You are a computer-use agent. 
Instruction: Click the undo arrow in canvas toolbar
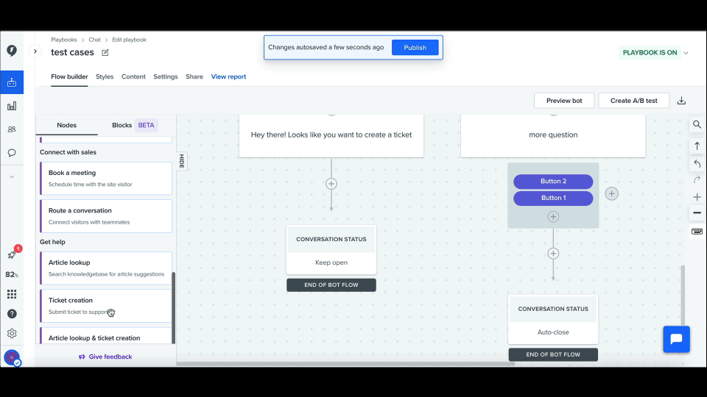point(697,163)
